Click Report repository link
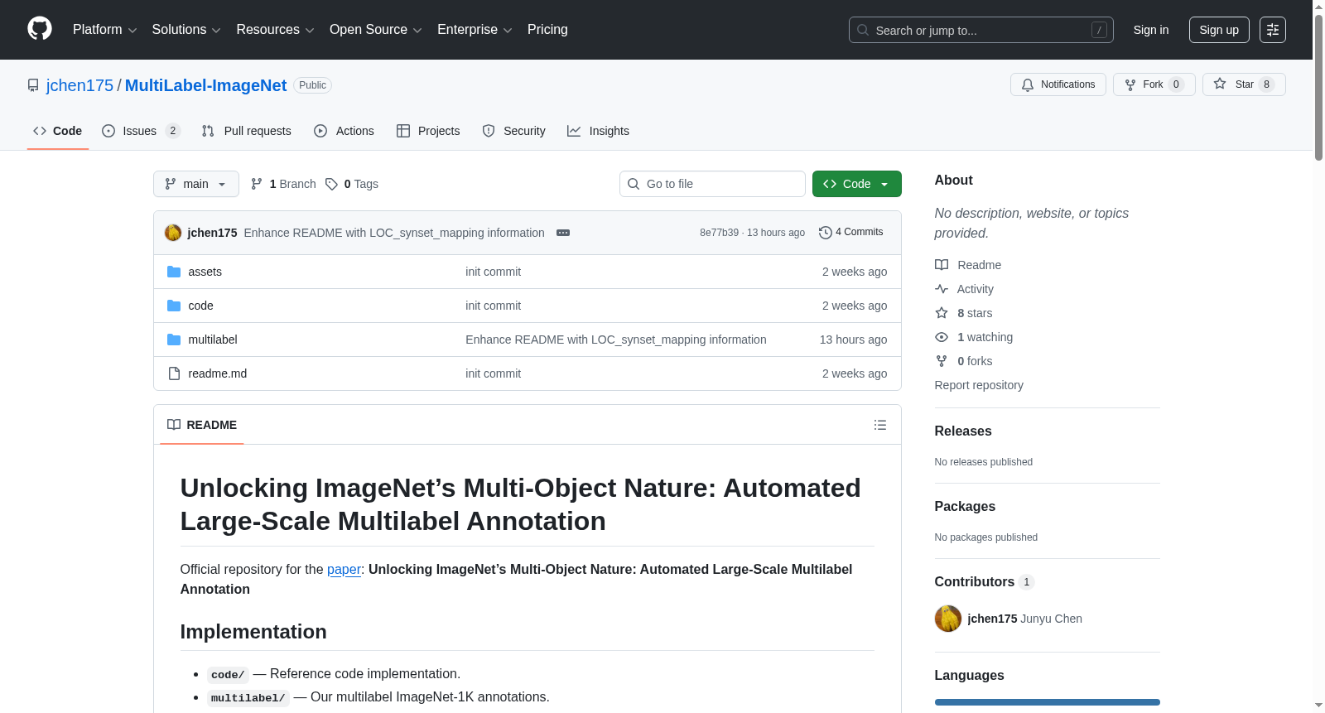 979,385
